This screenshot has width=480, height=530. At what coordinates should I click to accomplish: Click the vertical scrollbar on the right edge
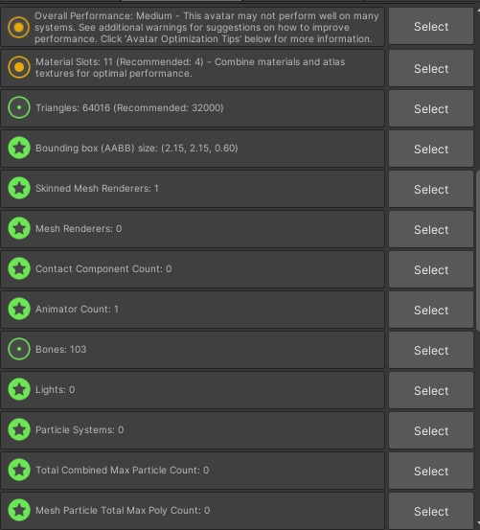pyautogui.click(x=478, y=251)
